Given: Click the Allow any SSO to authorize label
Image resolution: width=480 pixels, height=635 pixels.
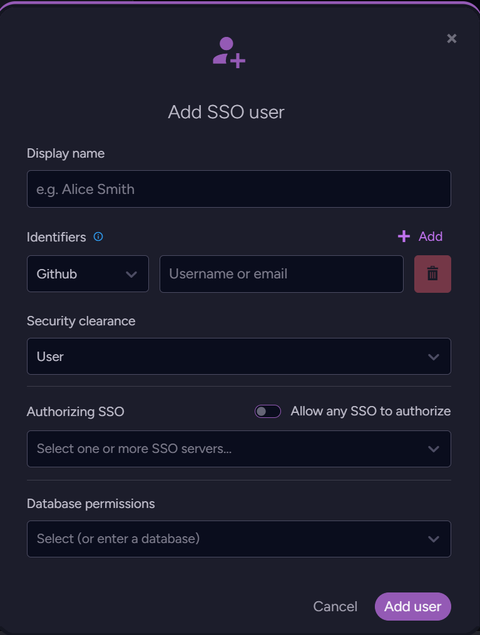Looking at the screenshot, I should [x=370, y=411].
